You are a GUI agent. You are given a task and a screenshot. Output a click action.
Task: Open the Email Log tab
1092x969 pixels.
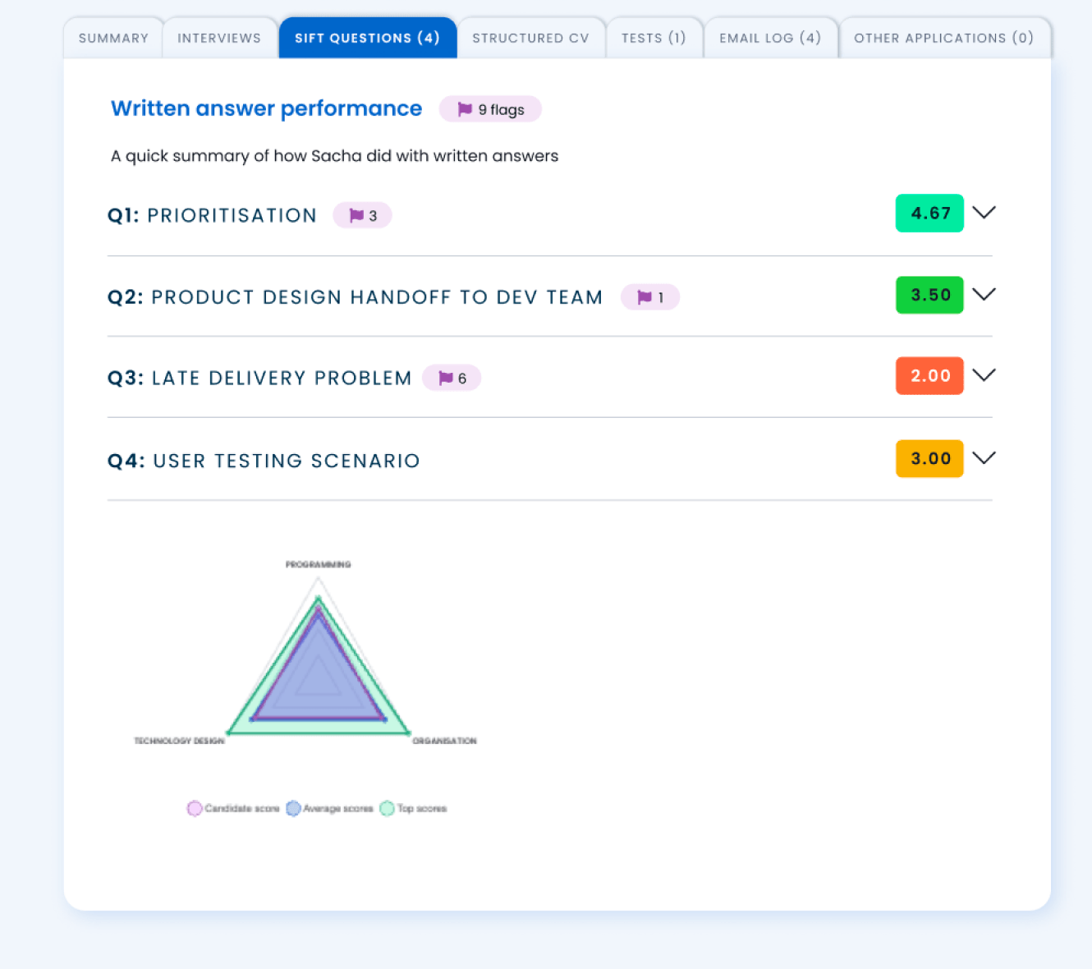[x=770, y=38]
